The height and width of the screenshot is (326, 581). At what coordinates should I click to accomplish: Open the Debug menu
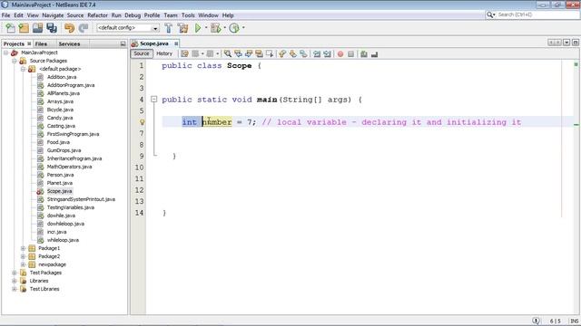(x=133, y=15)
